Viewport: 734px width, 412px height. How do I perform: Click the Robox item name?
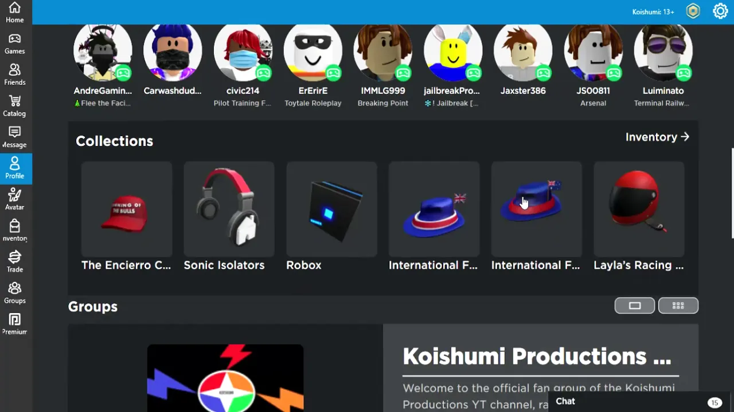pyautogui.click(x=304, y=265)
